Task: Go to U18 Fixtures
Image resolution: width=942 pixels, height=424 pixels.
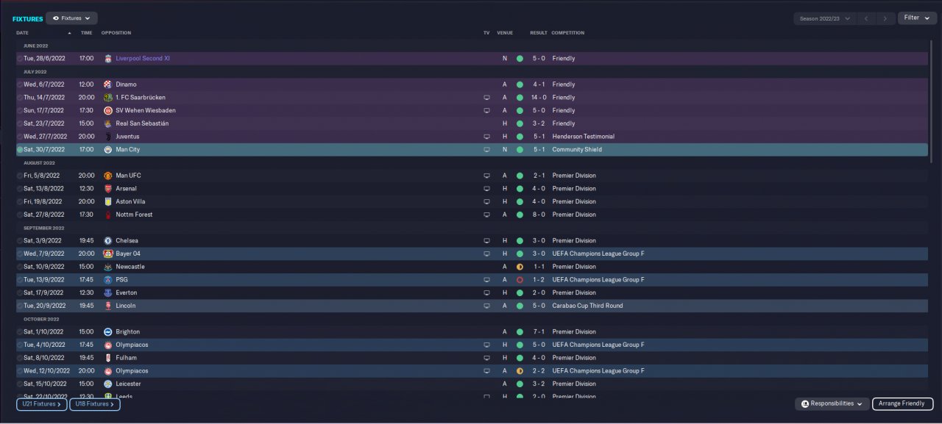Action: pos(95,403)
